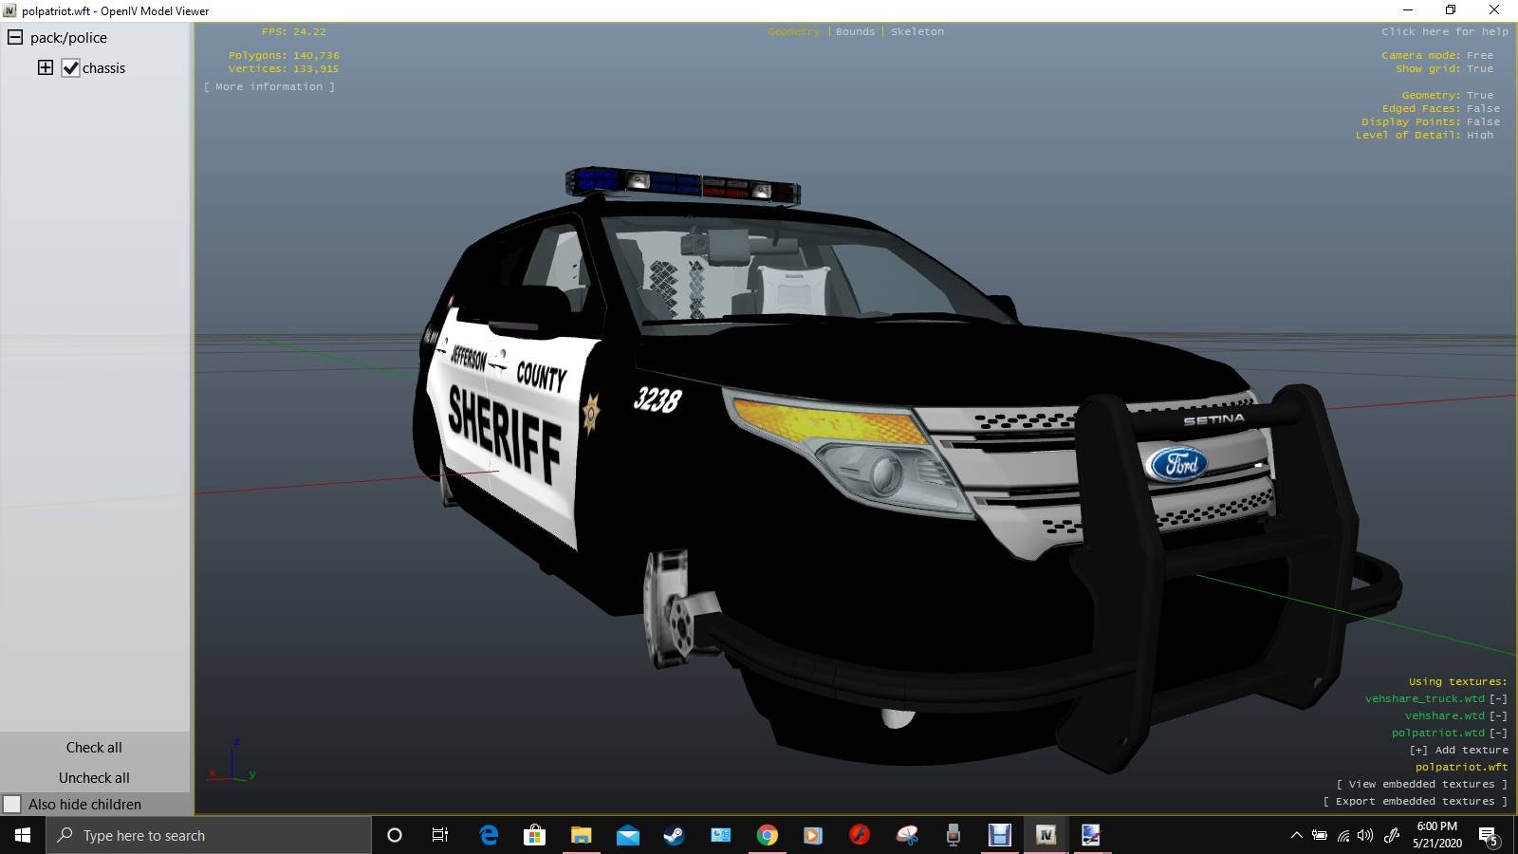The image size is (1518, 854).
Task: Show hidden system tray icons
Action: [1296, 835]
